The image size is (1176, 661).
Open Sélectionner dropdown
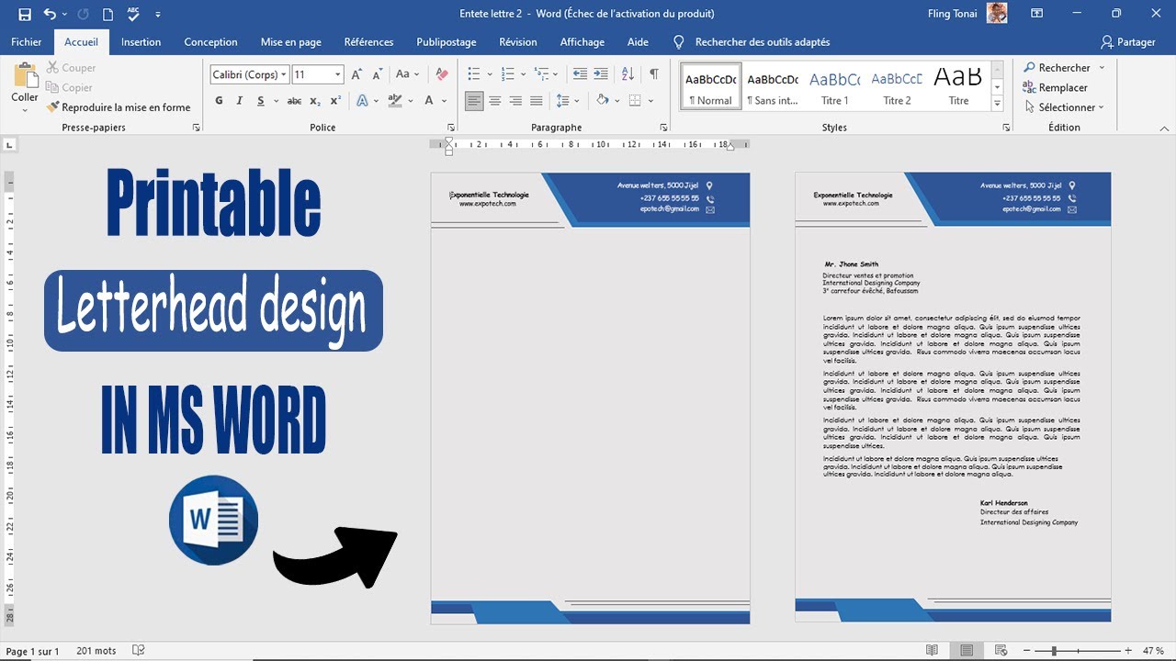point(1064,107)
